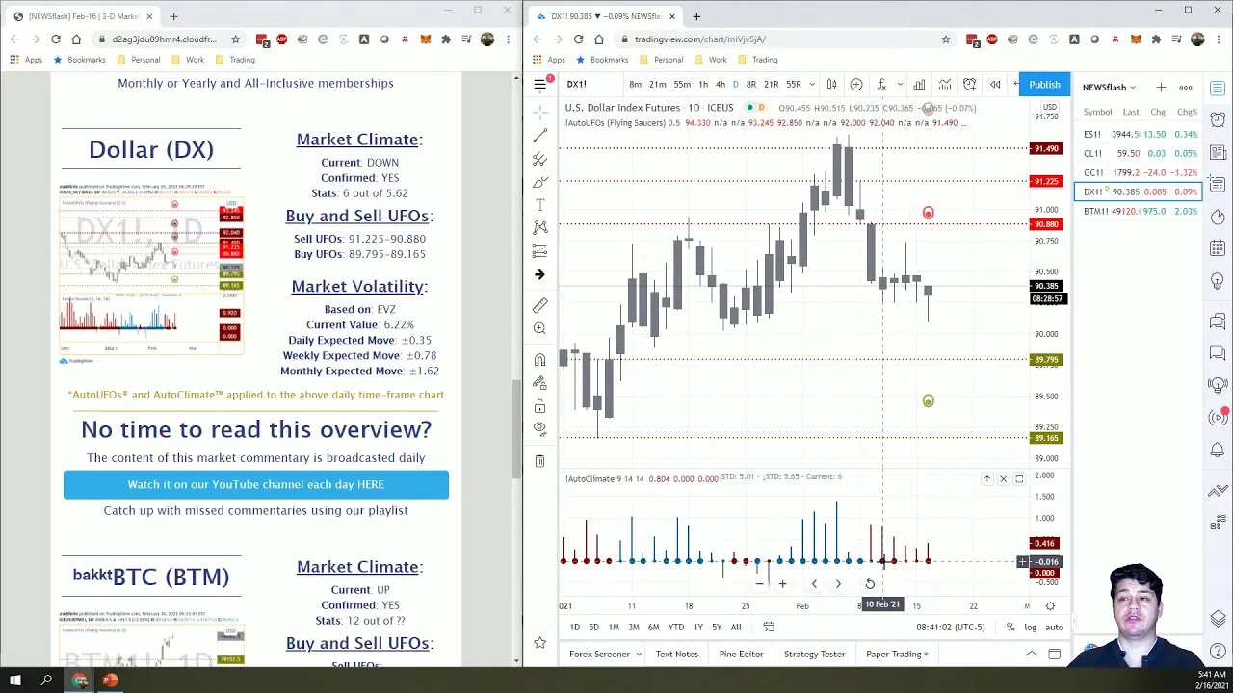1233x693 pixels.
Task: Open the Pine Editor tab
Action: tap(741, 654)
